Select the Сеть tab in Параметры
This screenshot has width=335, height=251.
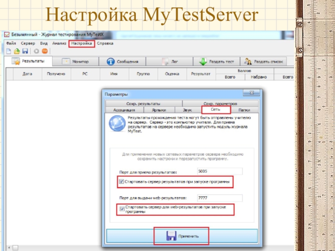pos(216,110)
